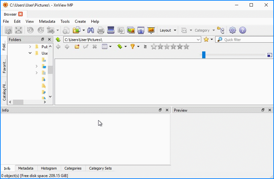Screen dimensions: 274x179
Task: Open the Edit menu
Action: click(17, 21)
